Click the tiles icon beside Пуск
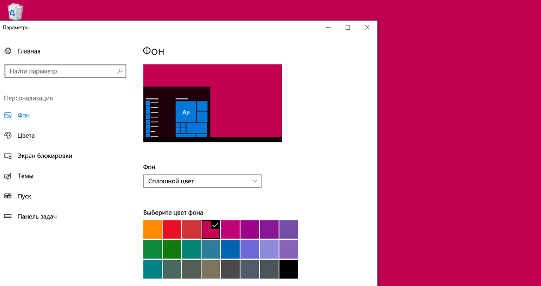The image size is (541, 286). [x=8, y=196]
